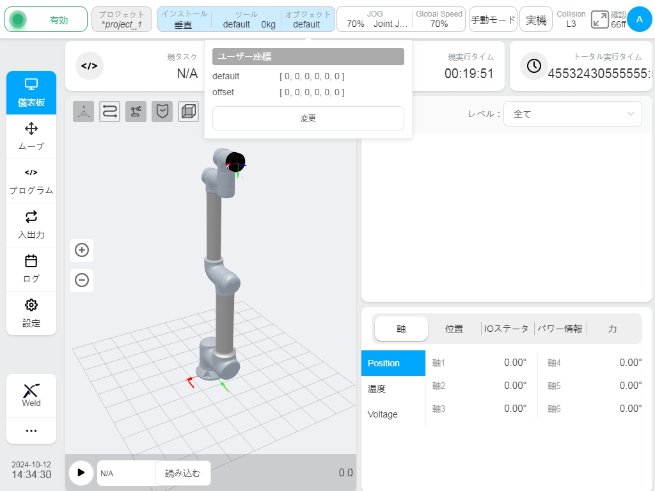Toggle the safety shield display icon

[162, 111]
